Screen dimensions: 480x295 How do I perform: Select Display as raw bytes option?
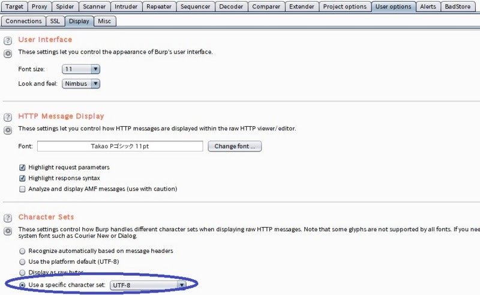point(22,272)
